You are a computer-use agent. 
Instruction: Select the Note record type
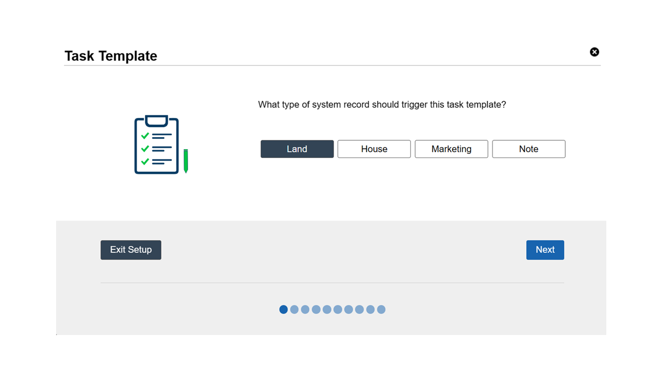528,149
